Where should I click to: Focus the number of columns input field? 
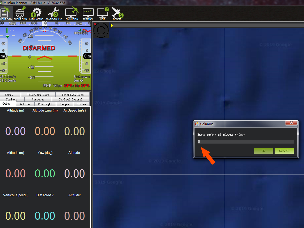pos(245,142)
